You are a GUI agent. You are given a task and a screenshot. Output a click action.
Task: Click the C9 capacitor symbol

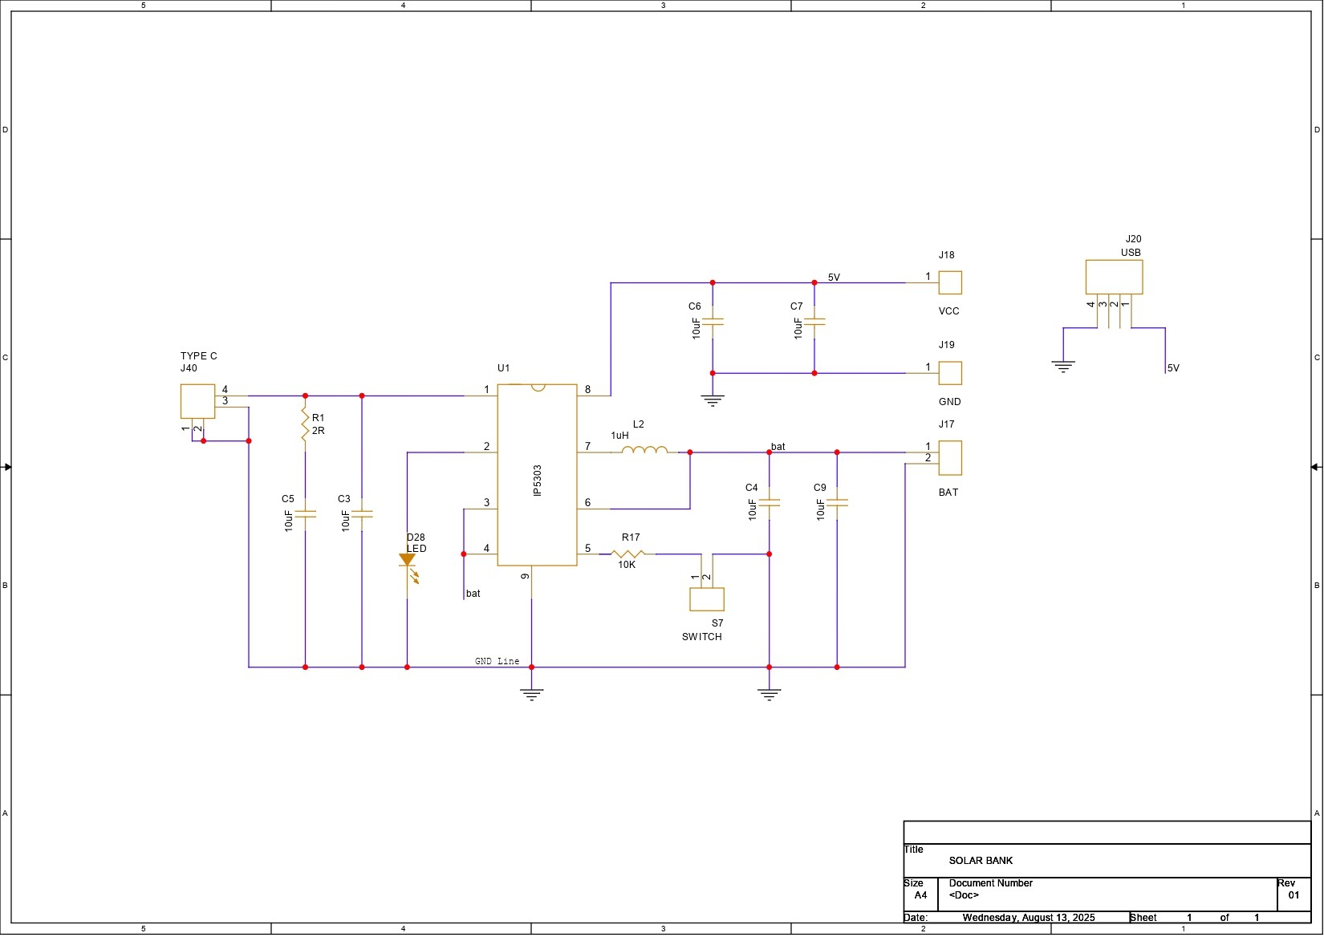pos(837,503)
